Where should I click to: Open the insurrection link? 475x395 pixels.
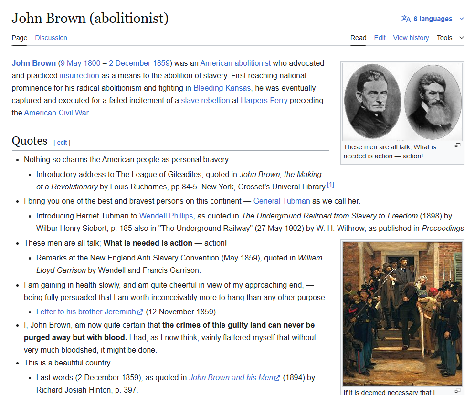click(79, 76)
